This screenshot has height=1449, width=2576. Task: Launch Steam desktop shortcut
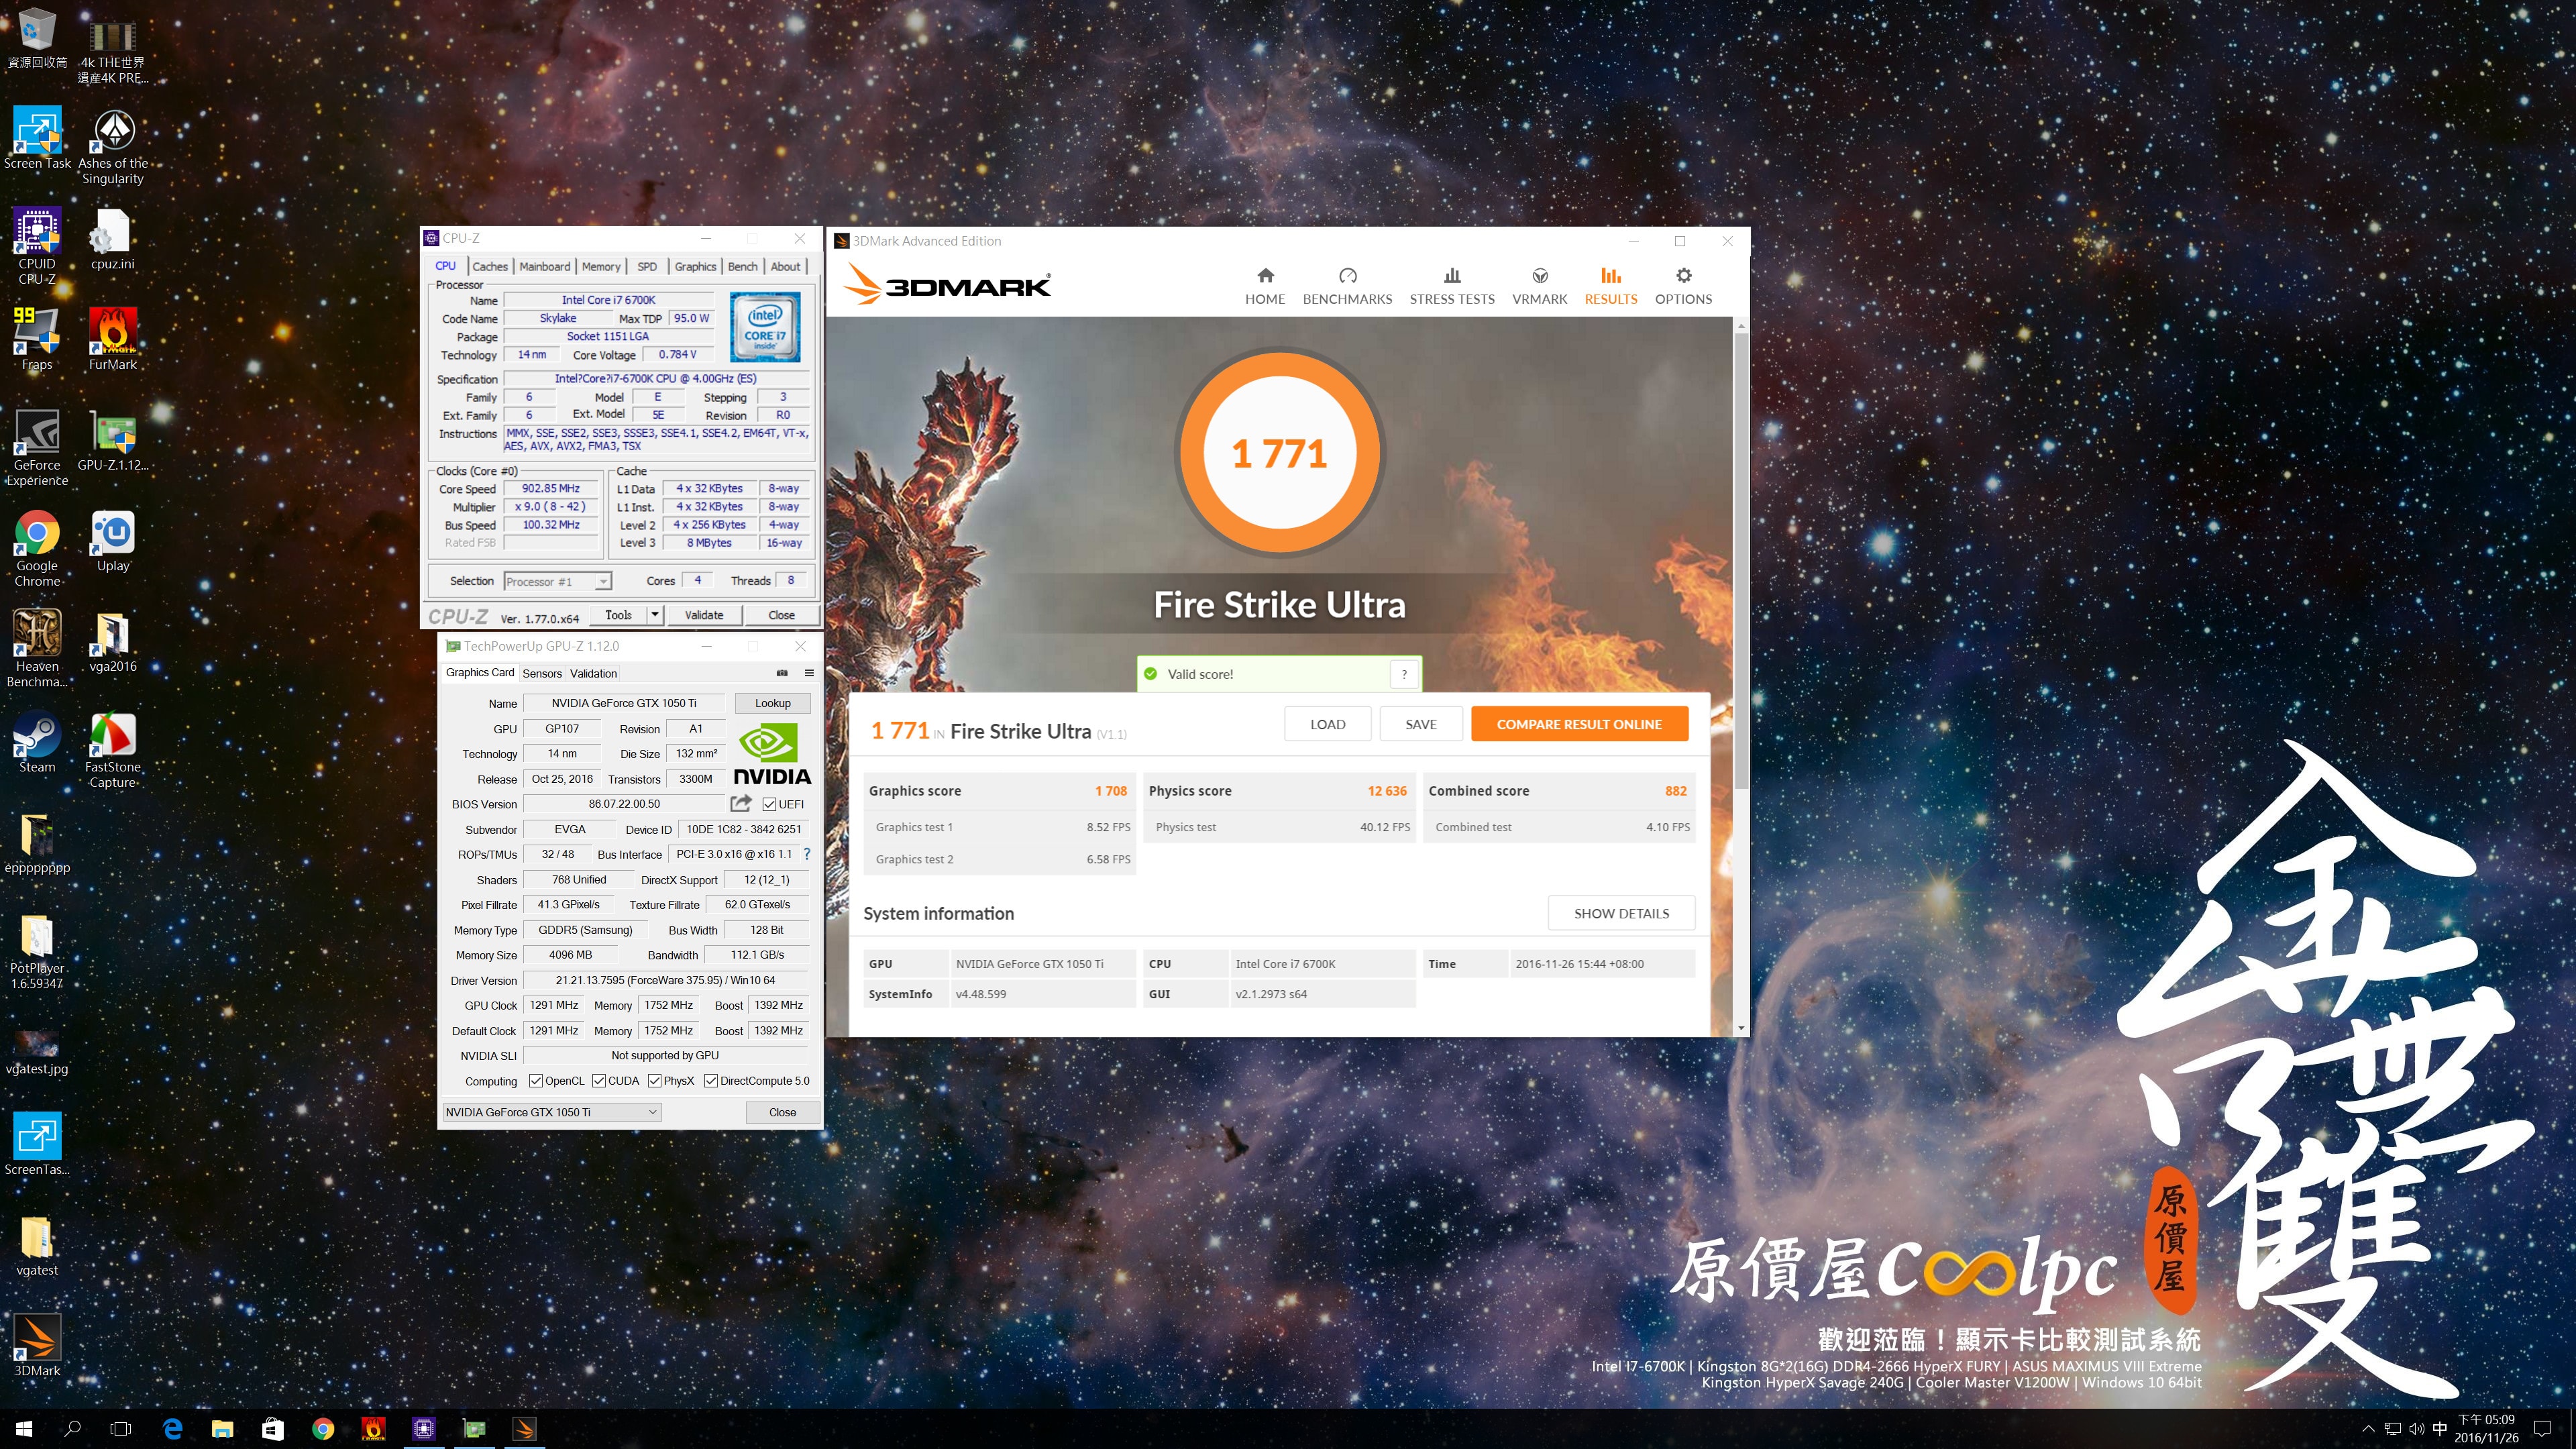37,742
